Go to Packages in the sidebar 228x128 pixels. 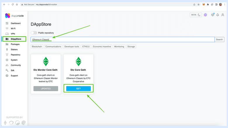[x=15, y=44]
